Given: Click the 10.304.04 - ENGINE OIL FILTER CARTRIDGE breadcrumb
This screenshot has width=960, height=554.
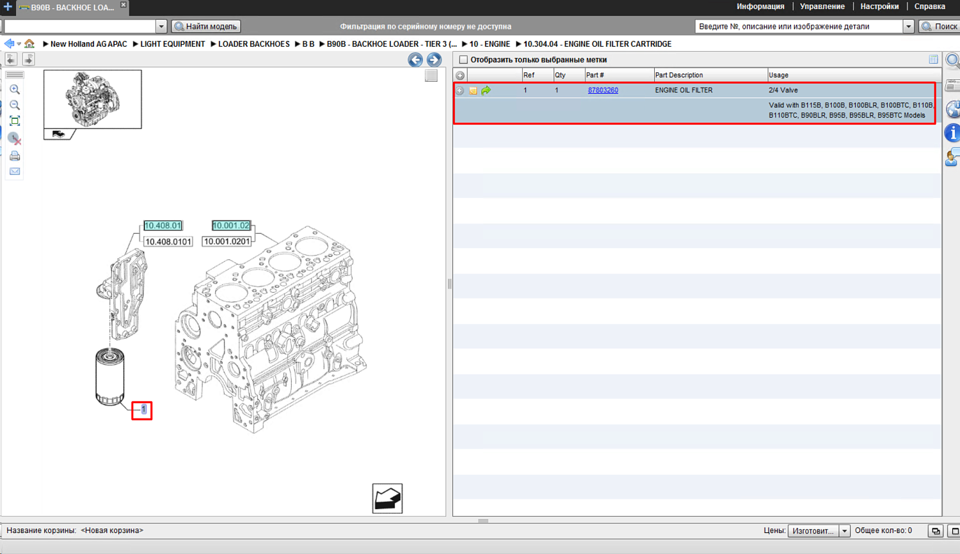Looking at the screenshot, I should [597, 44].
